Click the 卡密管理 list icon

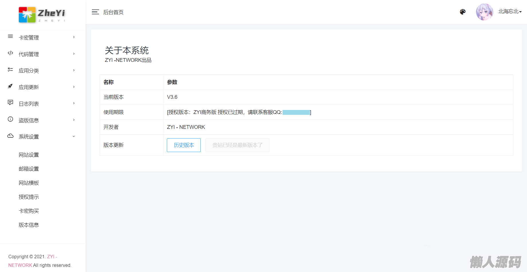coord(10,37)
